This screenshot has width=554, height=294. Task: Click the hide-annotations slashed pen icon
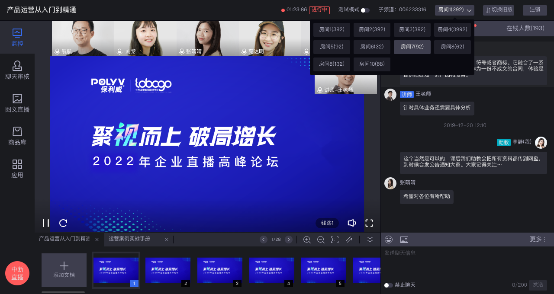click(x=348, y=240)
